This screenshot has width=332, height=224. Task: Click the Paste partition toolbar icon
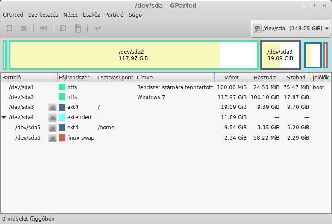(78, 28)
